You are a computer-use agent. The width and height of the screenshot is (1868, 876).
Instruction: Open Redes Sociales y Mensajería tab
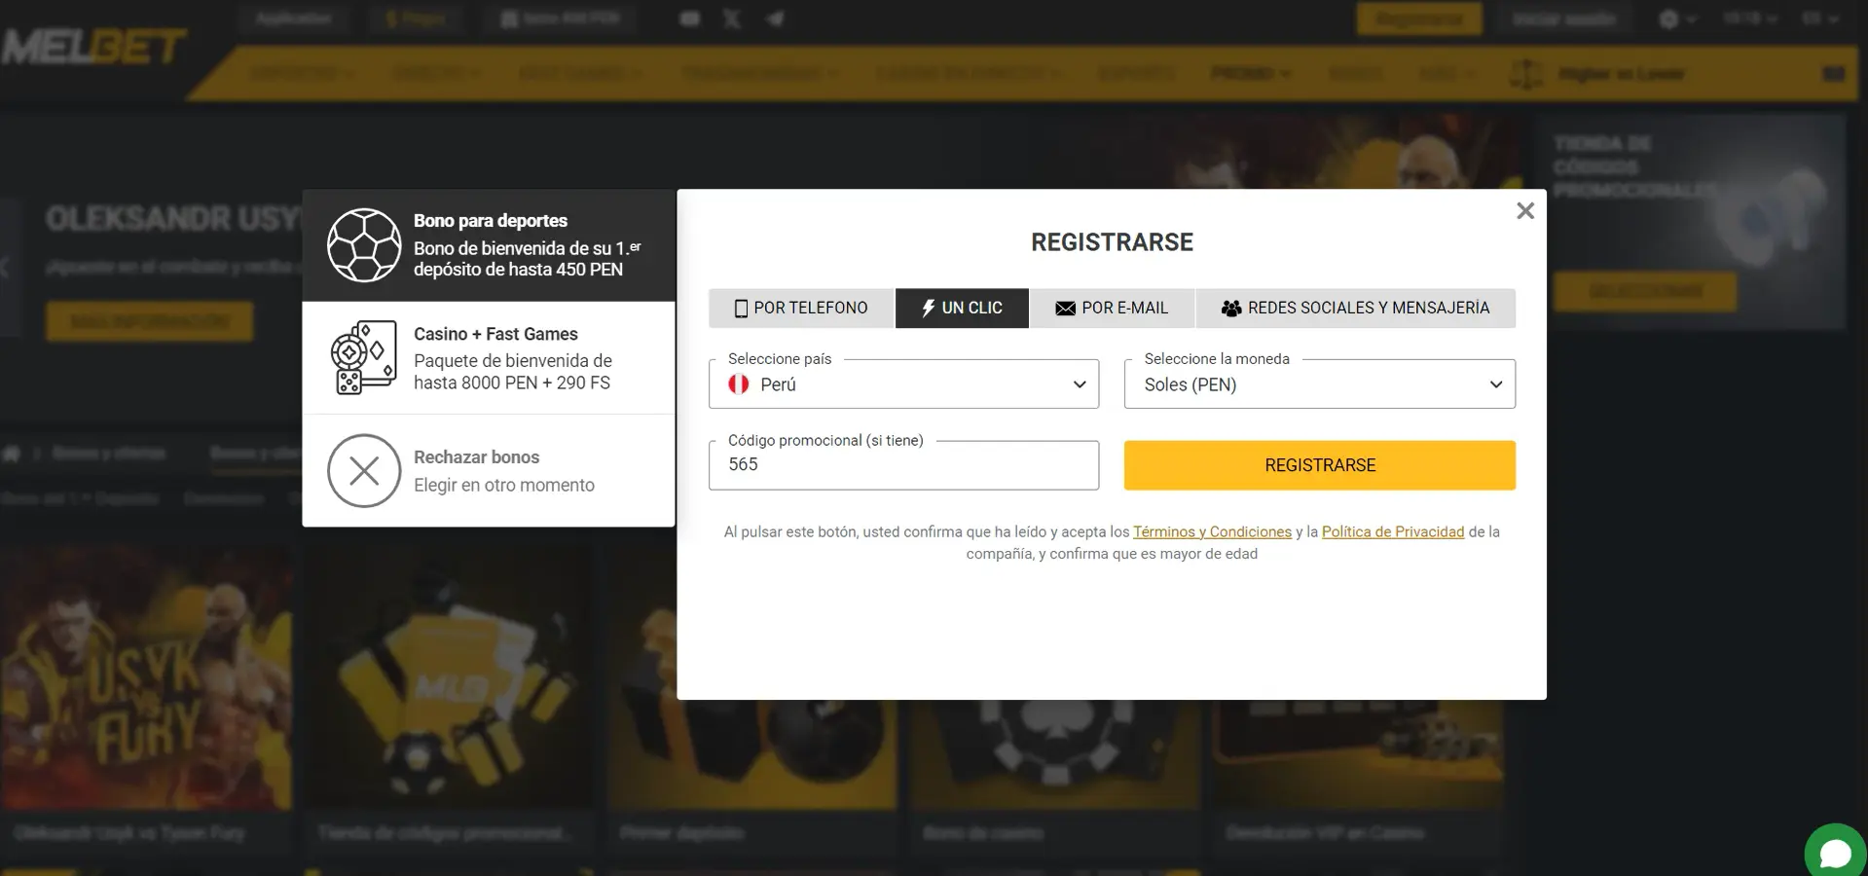tap(1355, 308)
